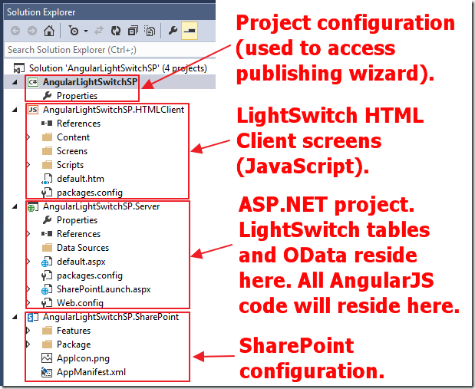Click the default.htm file icon
Screen dimensions: 475x389
(x=47, y=179)
